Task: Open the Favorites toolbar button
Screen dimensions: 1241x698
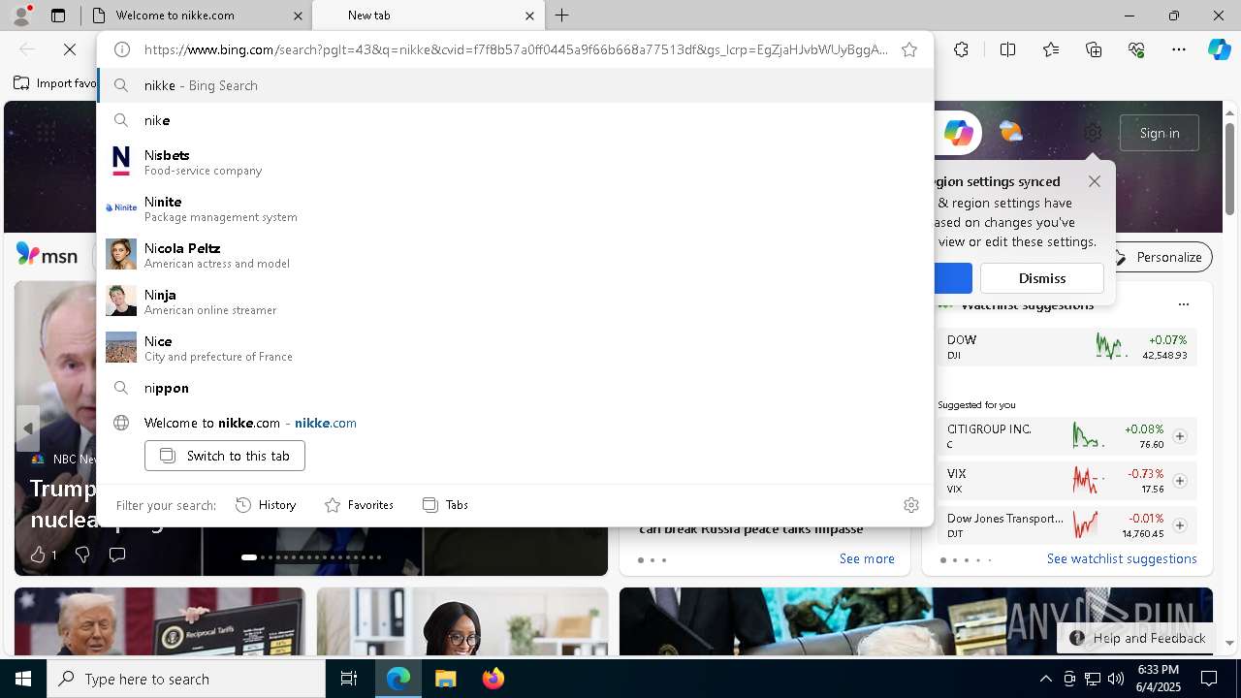Action: coord(1051,49)
